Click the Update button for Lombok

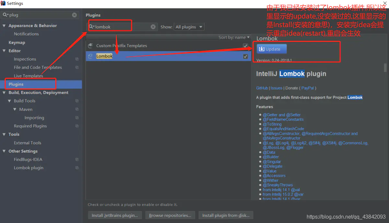(x=272, y=49)
